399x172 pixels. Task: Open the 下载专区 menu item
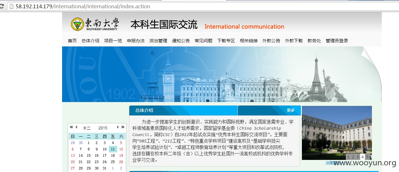(x=226, y=41)
